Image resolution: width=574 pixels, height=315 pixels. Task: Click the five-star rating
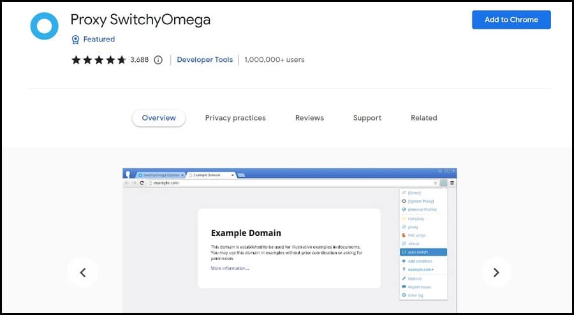pos(99,60)
